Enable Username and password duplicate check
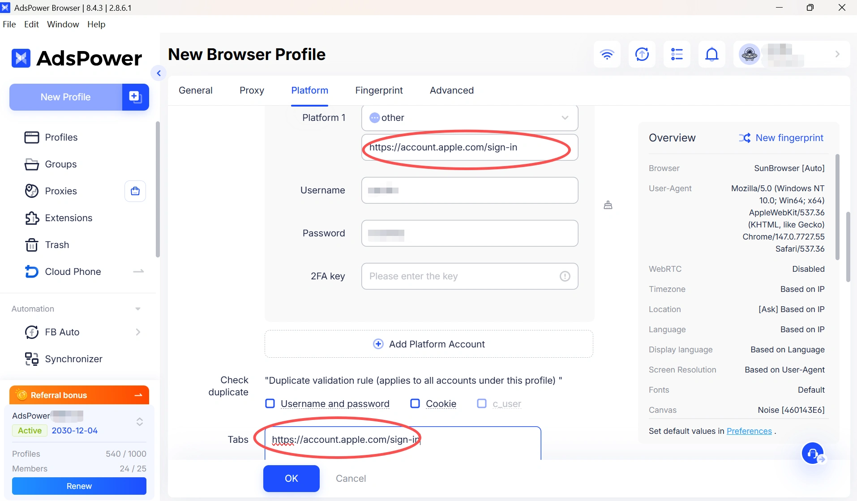 pos(270,403)
